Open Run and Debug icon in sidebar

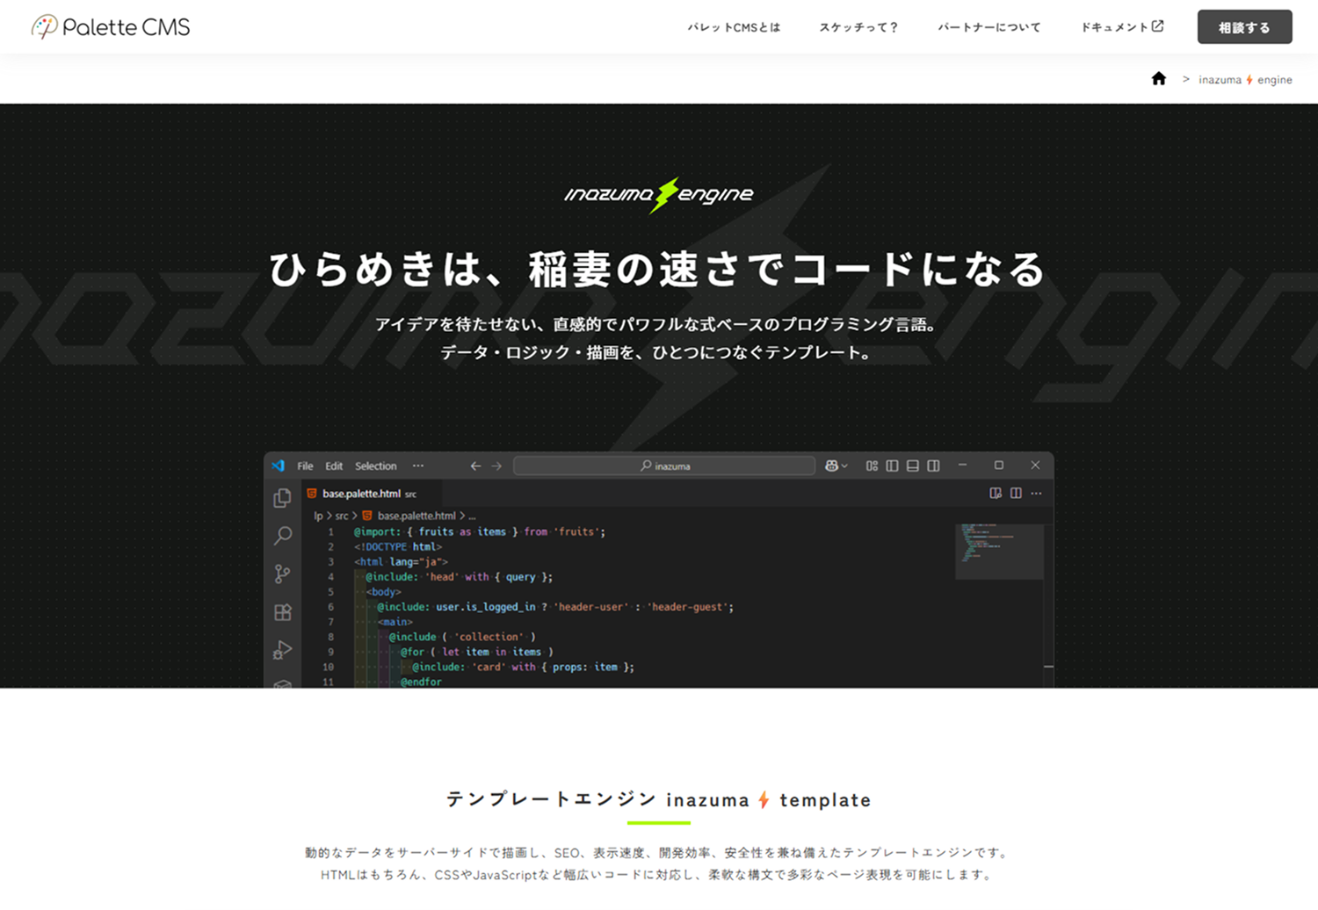click(282, 650)
